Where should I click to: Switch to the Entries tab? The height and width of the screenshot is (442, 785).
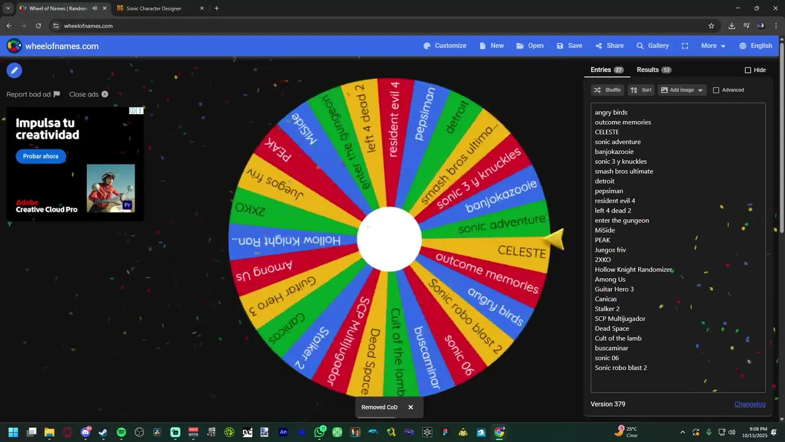coord(607,70)
